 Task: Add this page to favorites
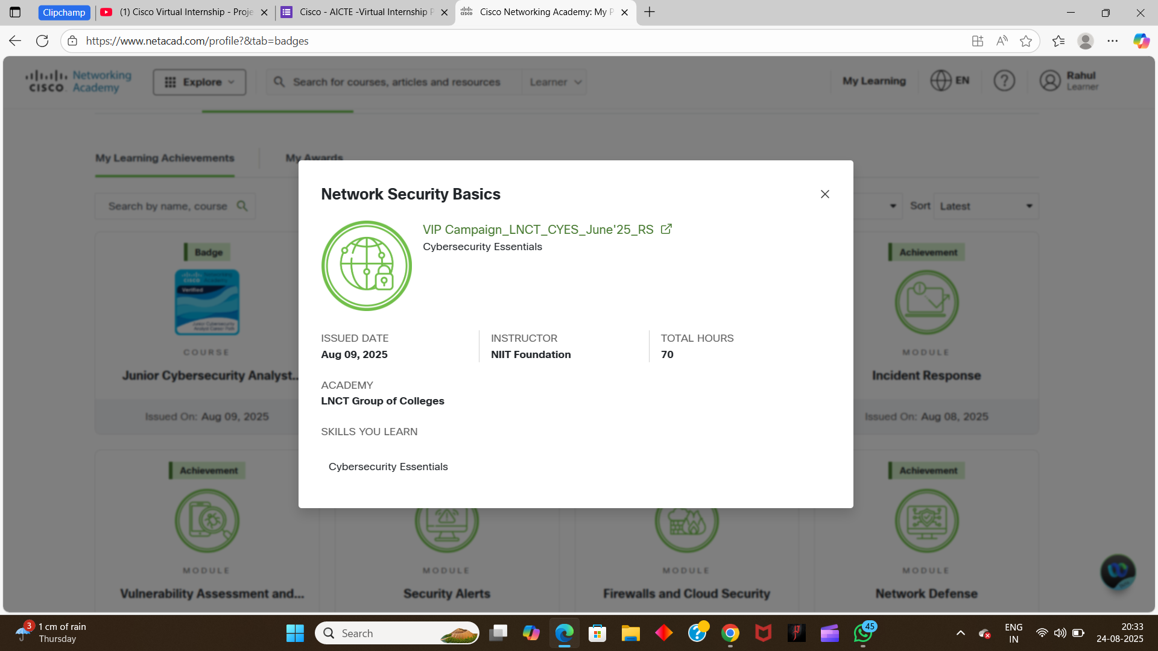pos(1025,41)
